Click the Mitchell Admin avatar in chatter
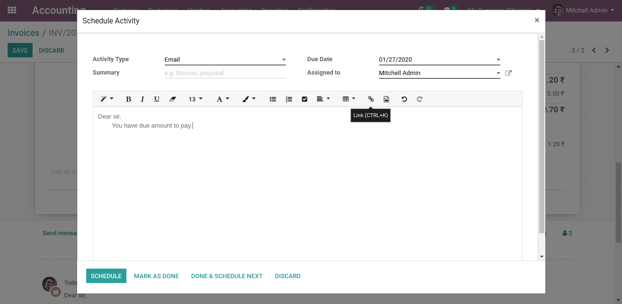Viewport: 622px width, 304px height. point(50,284)
